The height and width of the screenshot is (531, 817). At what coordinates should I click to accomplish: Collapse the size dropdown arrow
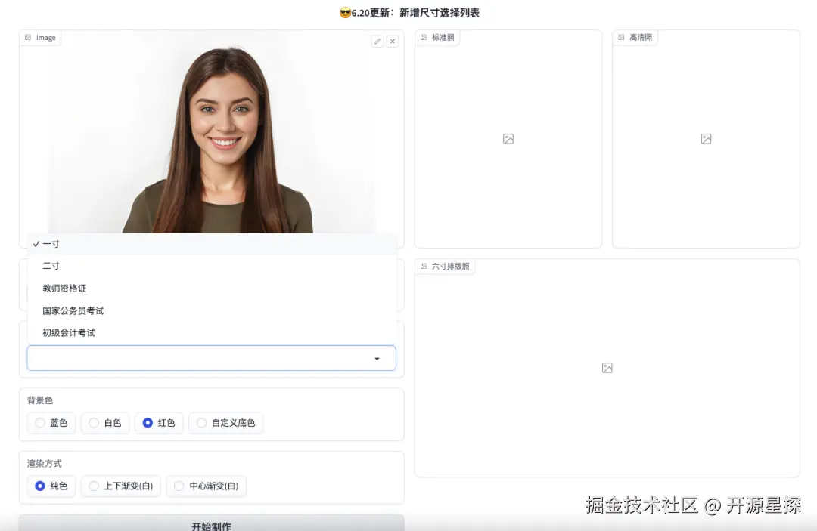click(377, 358)
